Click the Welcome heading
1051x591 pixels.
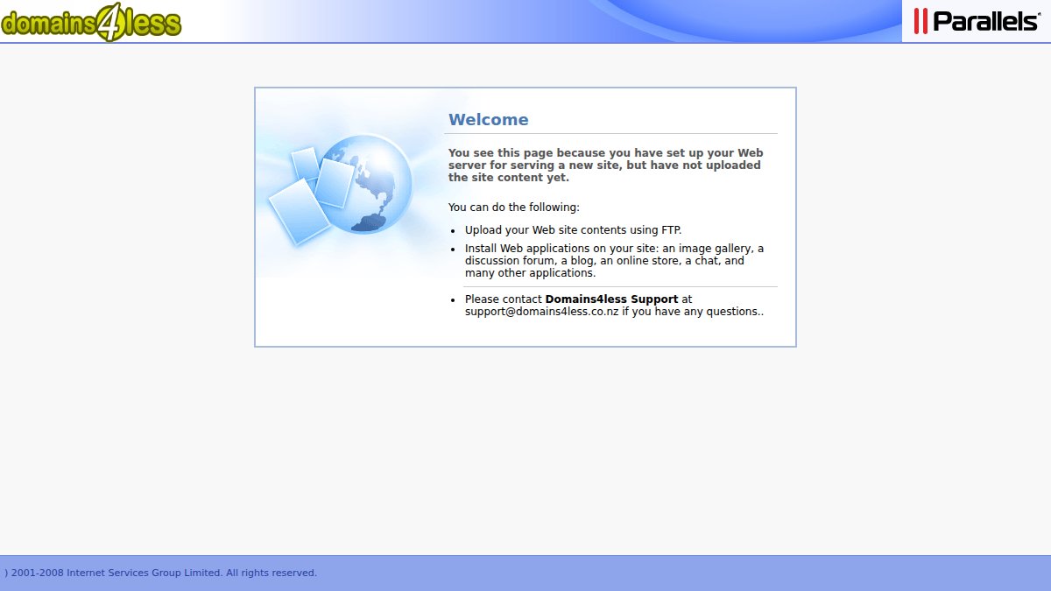pos(489,120)
